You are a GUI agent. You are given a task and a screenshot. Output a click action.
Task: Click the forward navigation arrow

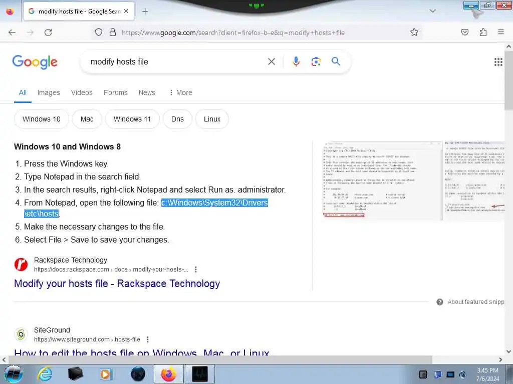[x=30, y=32]
